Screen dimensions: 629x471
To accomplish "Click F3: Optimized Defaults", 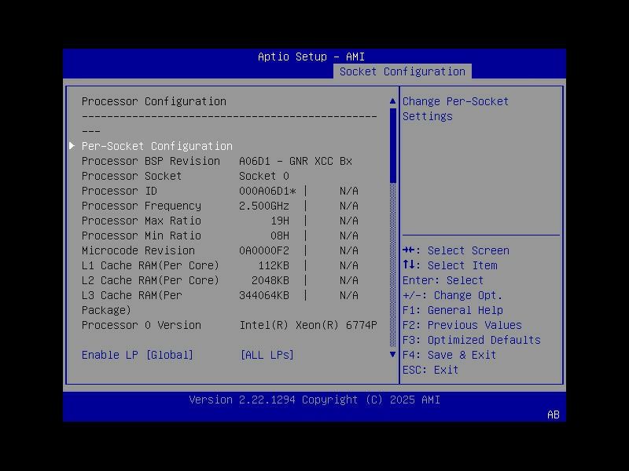I will 472,339.
